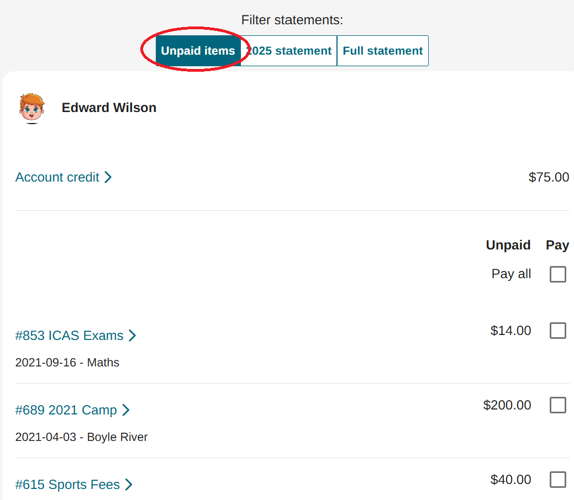574x500 pixels.
Task: Check the pay box for ICAS Exams
Action: (x=558, y=331)
